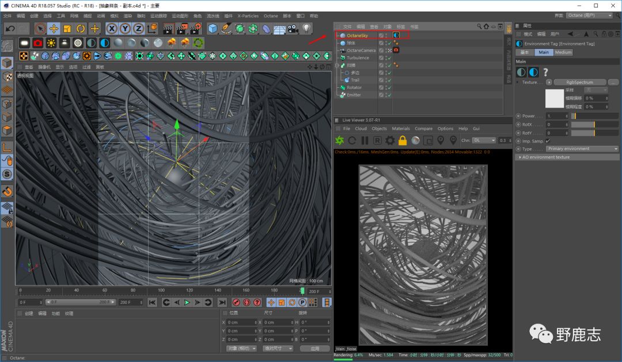Toggle visibility checkmark for Emitter object
Image resolution: width=622 pixels, height=362 pixels.
point(389,95)
